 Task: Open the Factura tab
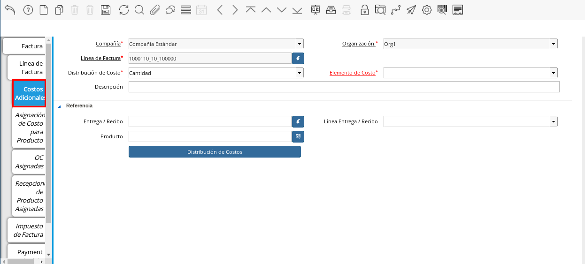click(x=24, y=46)
